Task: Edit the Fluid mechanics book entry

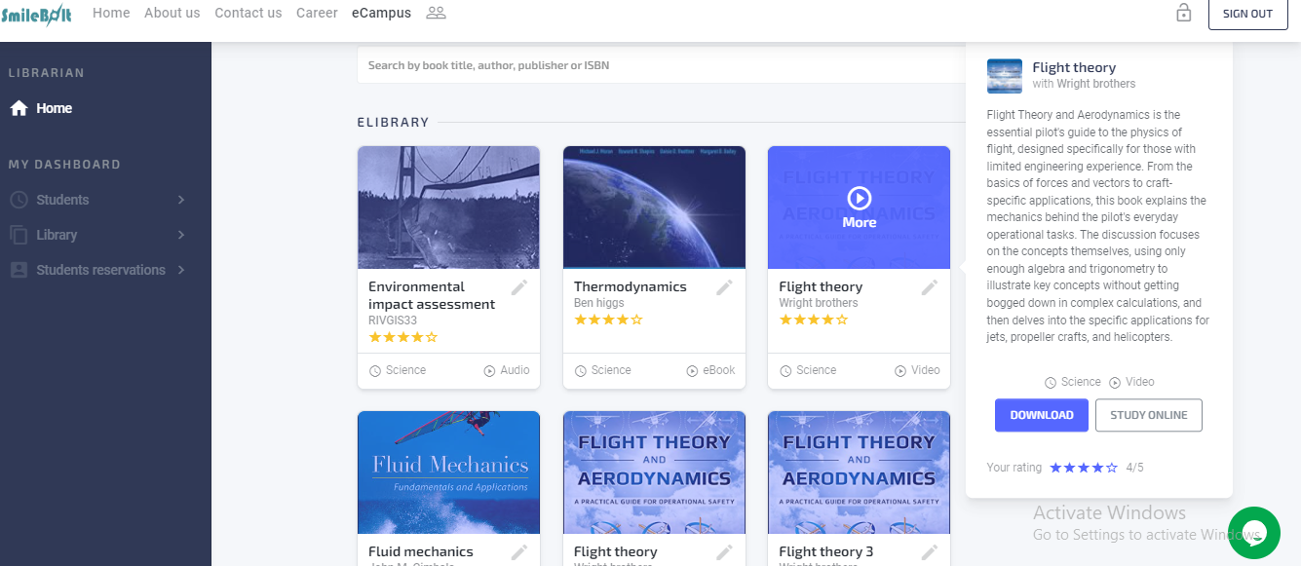Action: tap(520, 552)
